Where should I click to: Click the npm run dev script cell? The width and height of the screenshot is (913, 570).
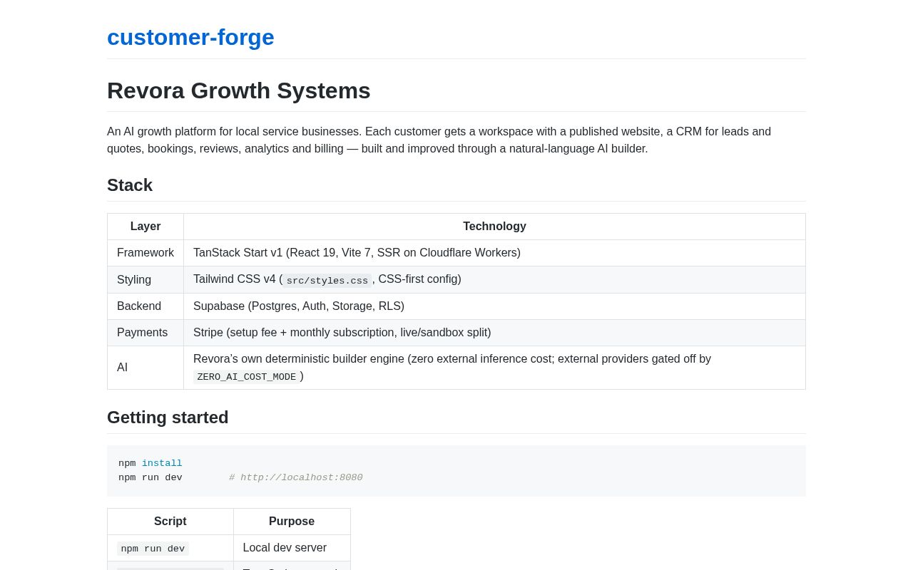click(x=170, y=548)
